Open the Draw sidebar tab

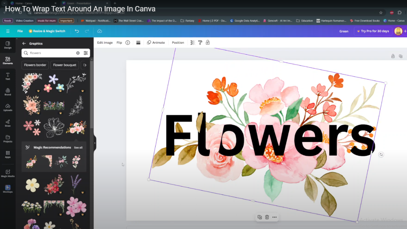[8, 123]
